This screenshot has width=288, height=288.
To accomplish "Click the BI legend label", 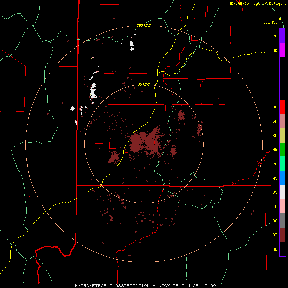I will 275,235.
